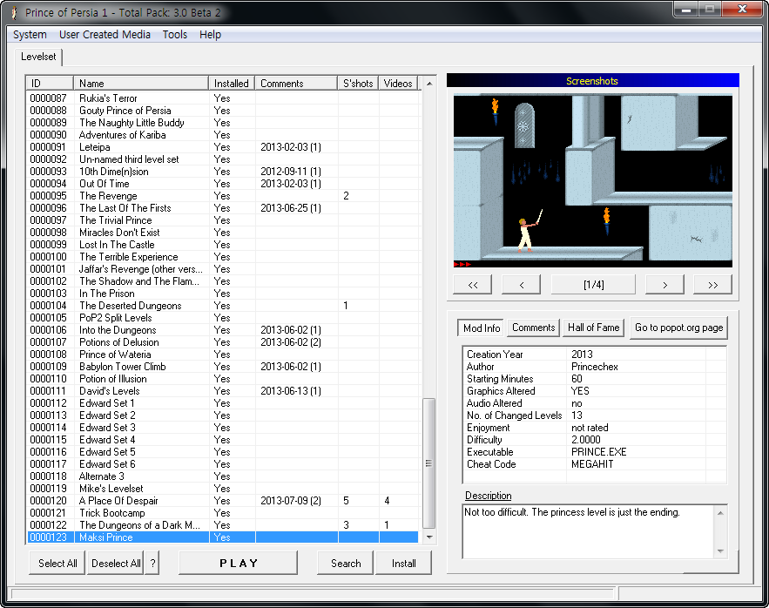Click the "Princechex" author value
The height and width of the screenshot is (608, 769).
595,367
